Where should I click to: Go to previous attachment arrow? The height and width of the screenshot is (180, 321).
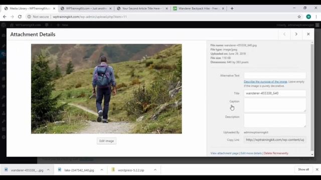tap(284, 34)
